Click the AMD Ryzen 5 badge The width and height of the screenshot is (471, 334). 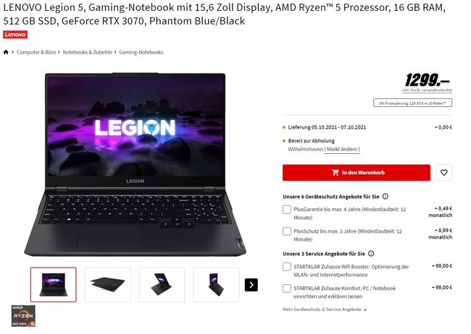(23, 316)
